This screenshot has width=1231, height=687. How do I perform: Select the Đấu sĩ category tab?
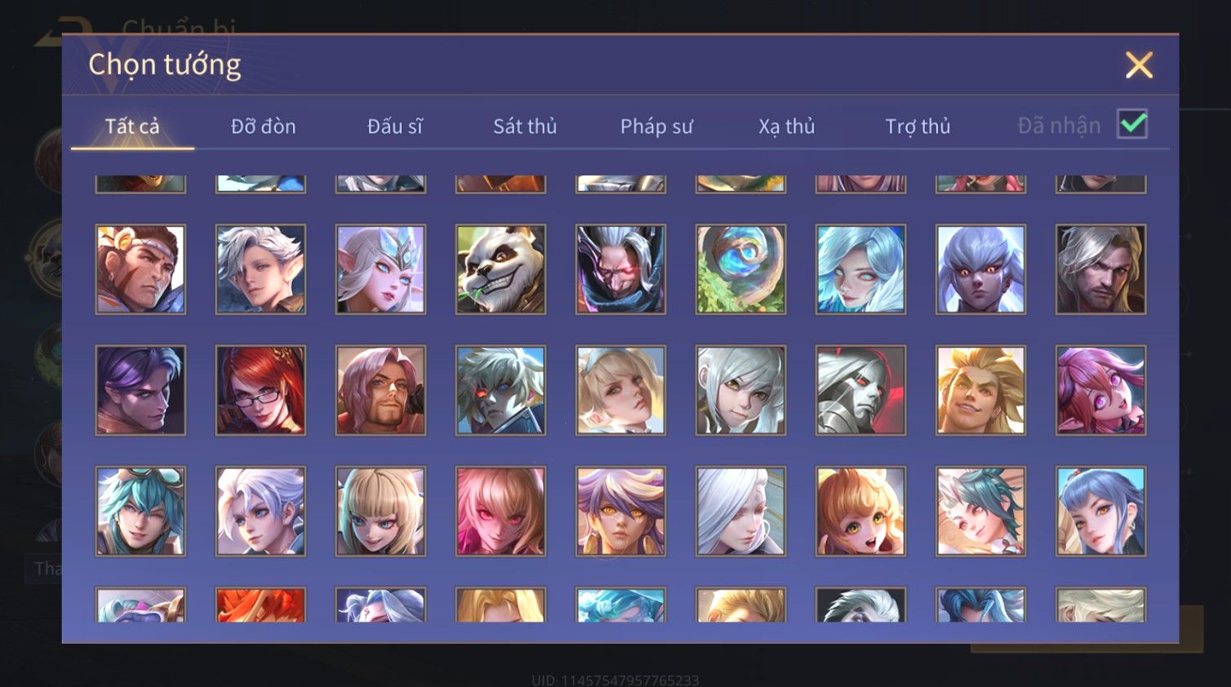(395, 126)
